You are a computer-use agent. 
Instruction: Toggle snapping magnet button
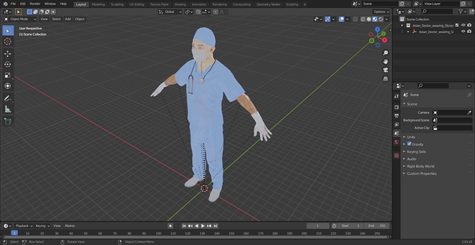[x=198, y=12]
